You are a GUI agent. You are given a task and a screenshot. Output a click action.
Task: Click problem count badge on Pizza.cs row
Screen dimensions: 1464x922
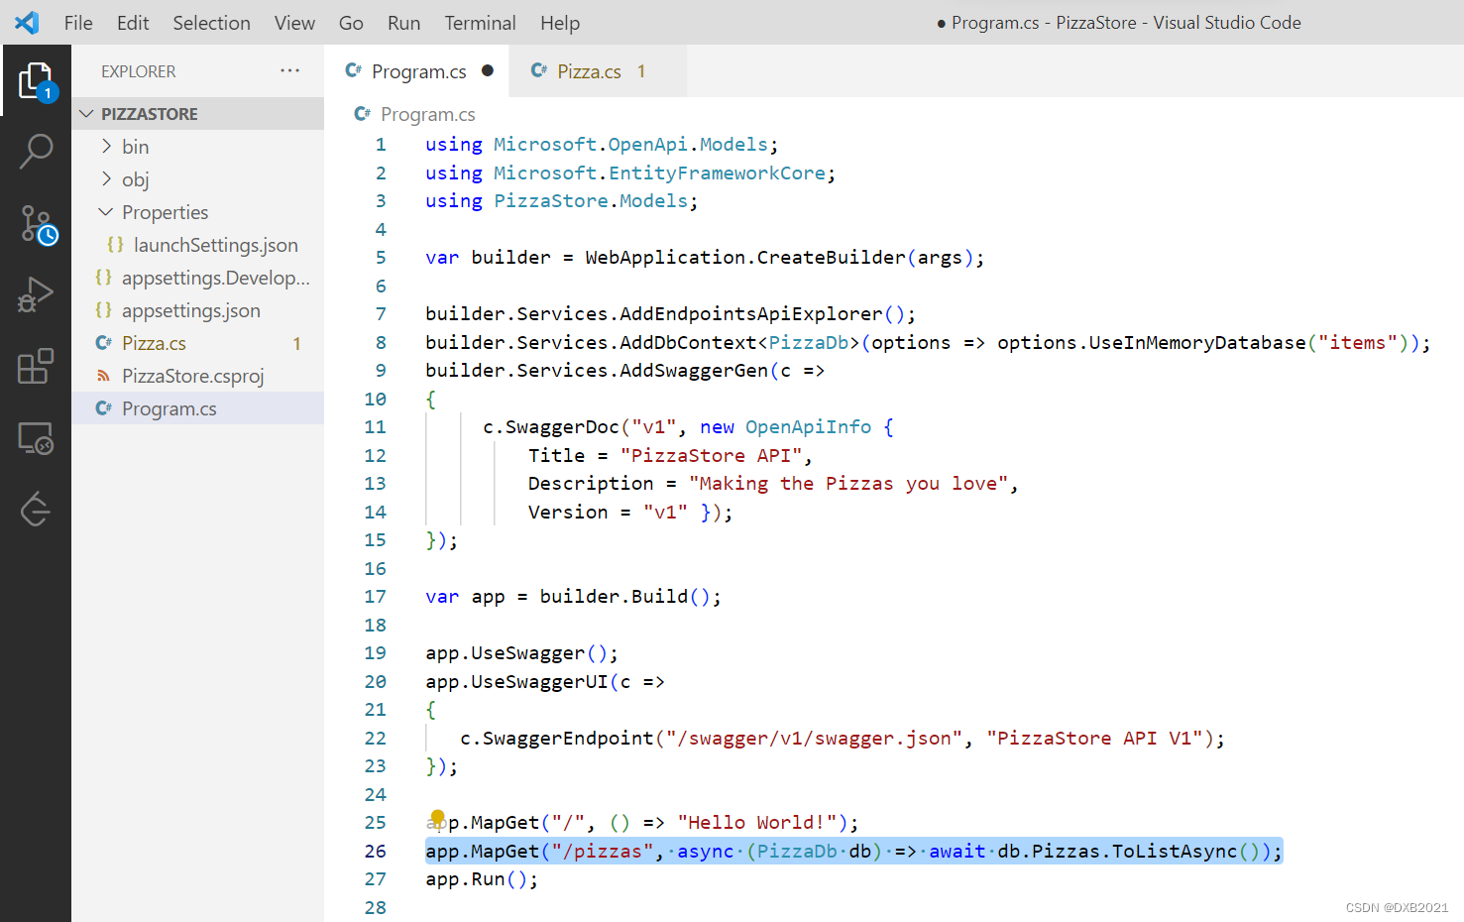click(296, 343)
